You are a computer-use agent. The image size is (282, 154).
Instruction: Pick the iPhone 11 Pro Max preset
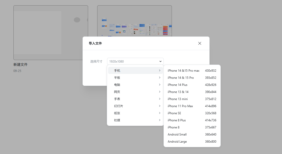pyautogui.click(x=191, y=106)
